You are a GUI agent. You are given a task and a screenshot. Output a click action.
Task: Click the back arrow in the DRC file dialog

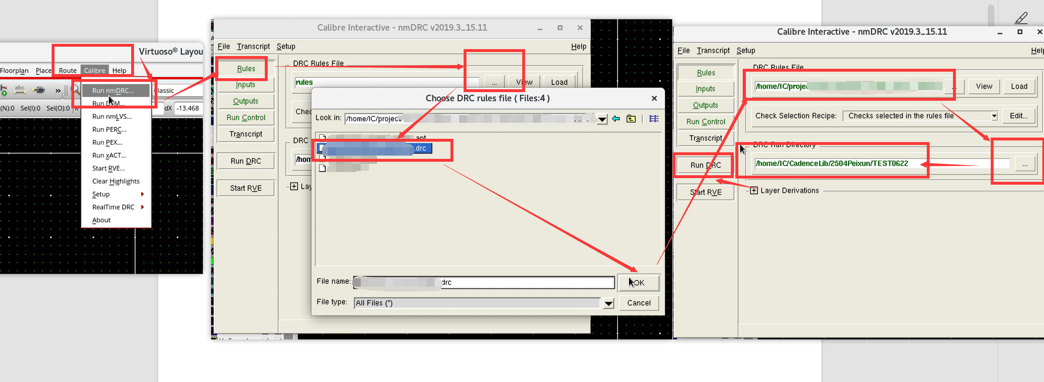tap(615, 119)
